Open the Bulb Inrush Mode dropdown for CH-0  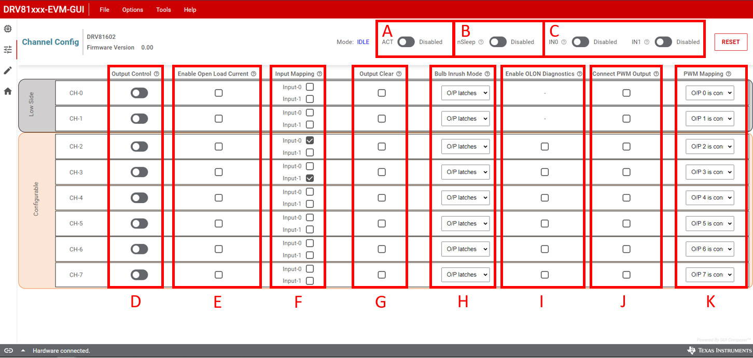click(x=465, y=93)
